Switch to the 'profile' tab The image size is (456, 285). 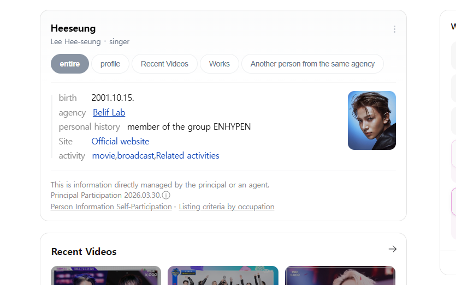pos(110,64)
